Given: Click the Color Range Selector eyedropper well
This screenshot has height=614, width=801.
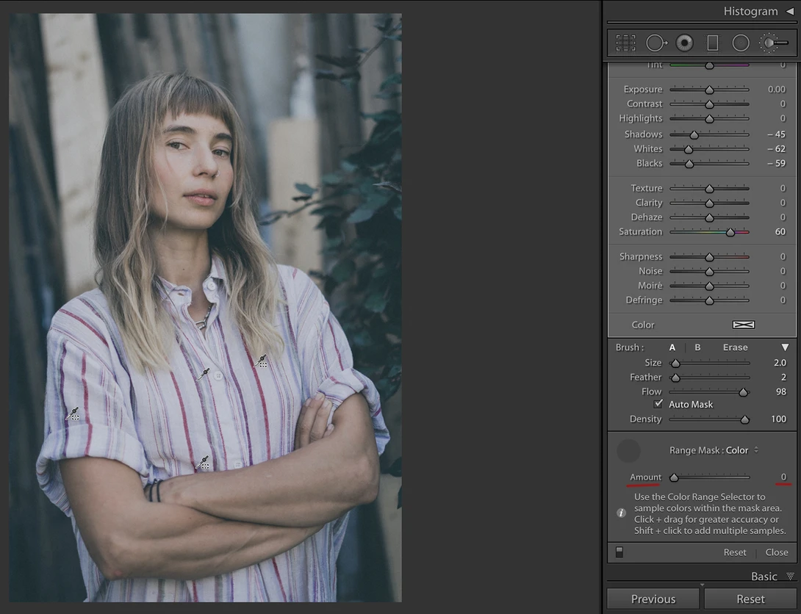Looking at the screenshot, I should click(x=628, y=451).
